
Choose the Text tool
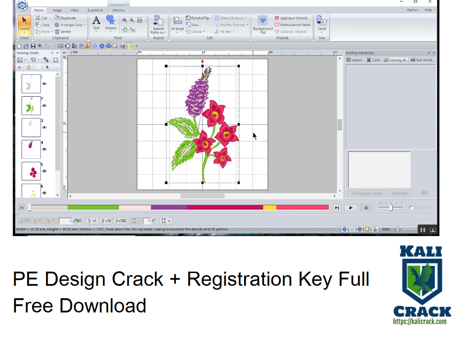(x=96, y=23)
